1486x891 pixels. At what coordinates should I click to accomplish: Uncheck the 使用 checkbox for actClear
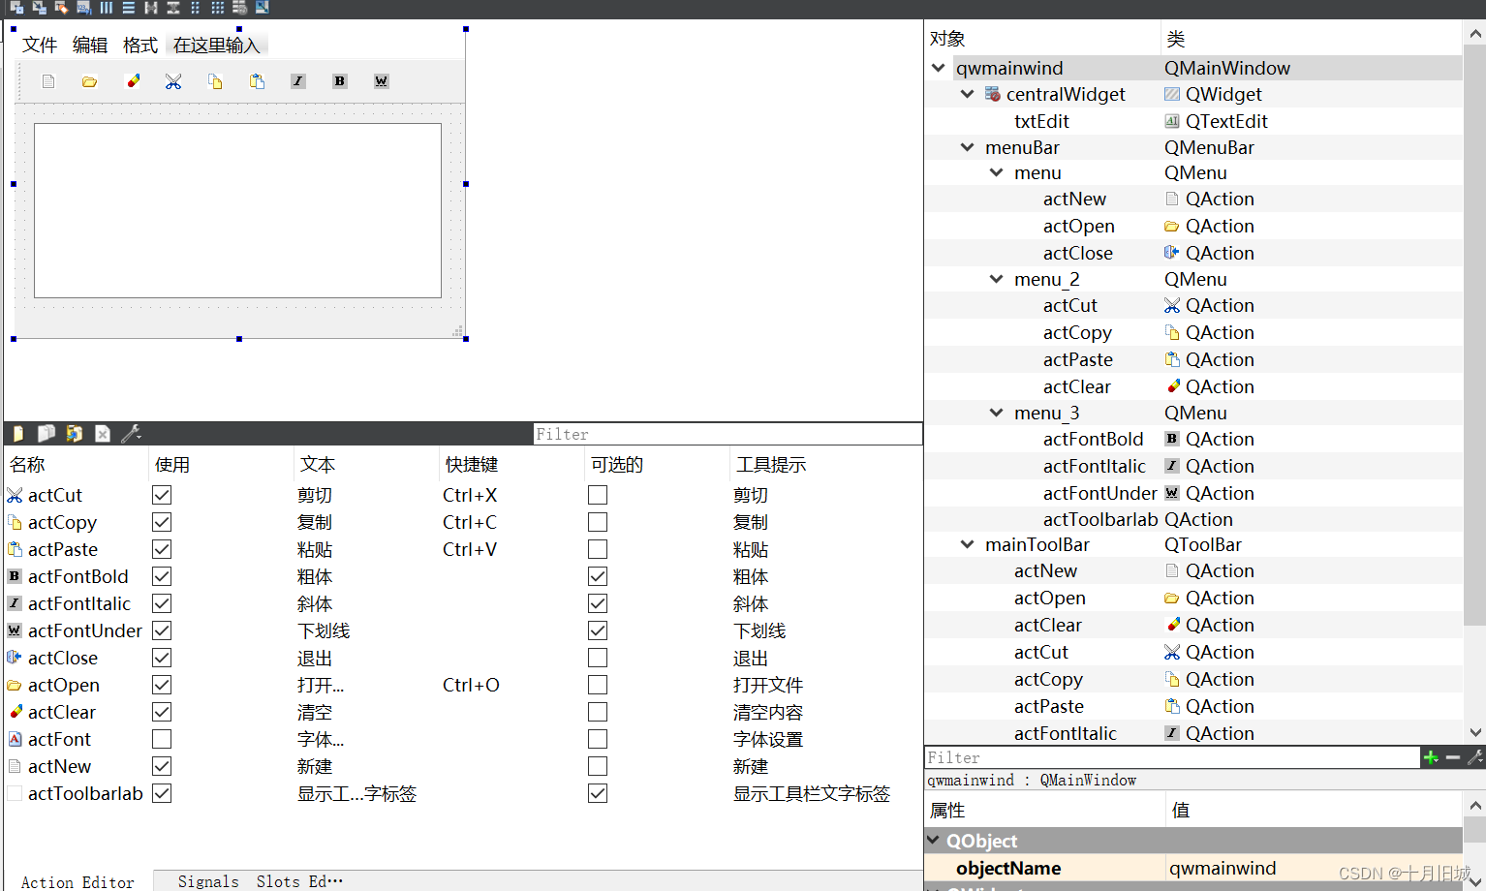(x=161, y=711)
